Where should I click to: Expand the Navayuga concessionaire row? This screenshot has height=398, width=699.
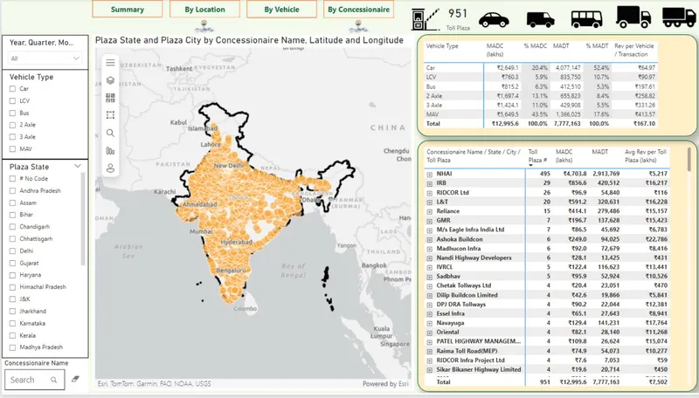(429, 323)
